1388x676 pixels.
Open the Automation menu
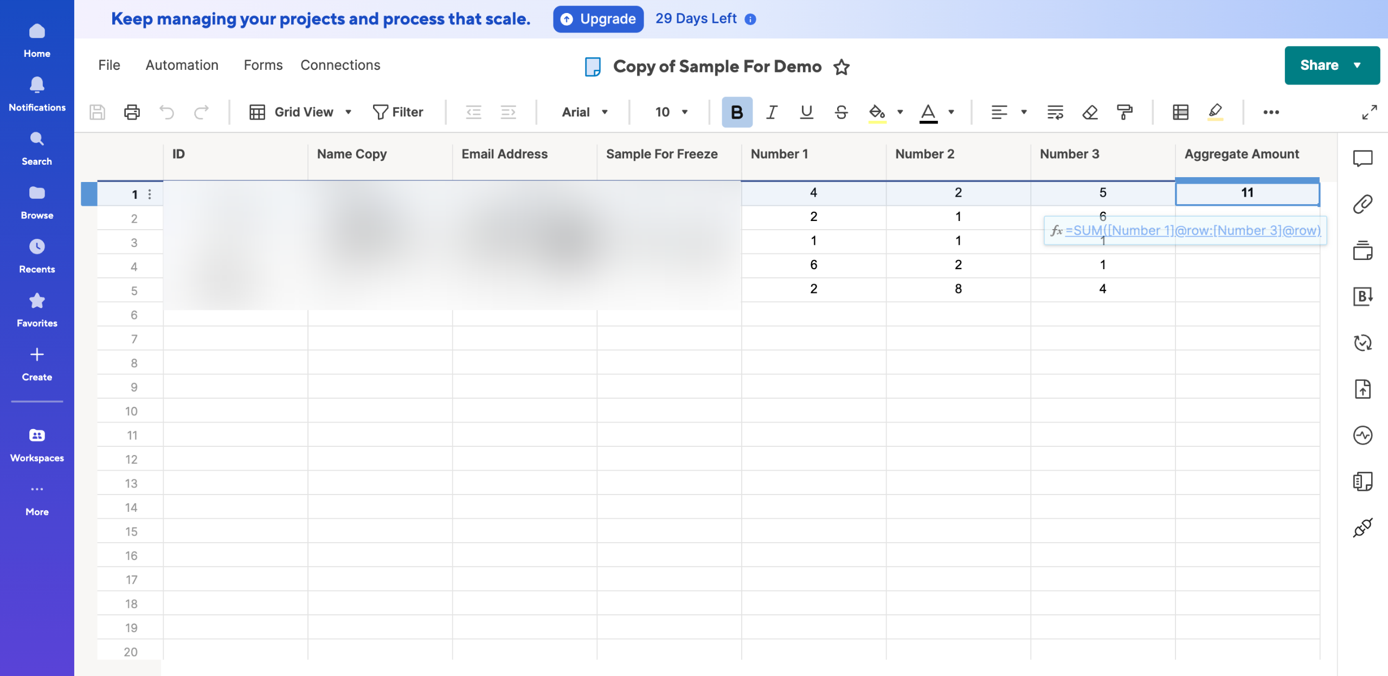[x=182, y=65]
